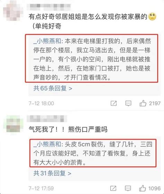164x194 pixels.
Task: Tap the sad face emoji in the first comment
Action: click(152, 17)
